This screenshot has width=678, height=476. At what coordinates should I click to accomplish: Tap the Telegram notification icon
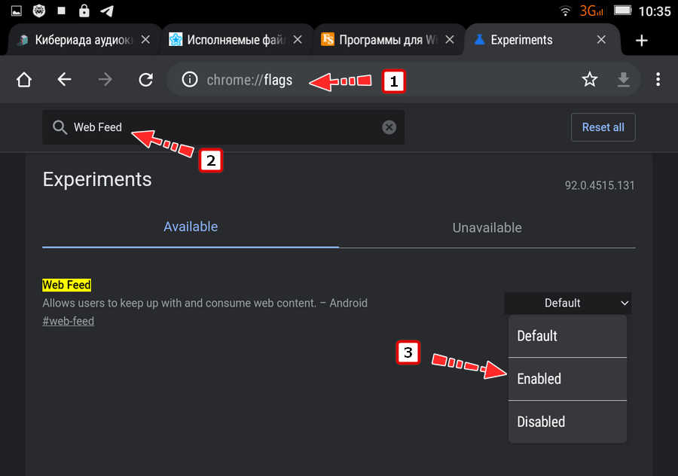coord(107,11)
